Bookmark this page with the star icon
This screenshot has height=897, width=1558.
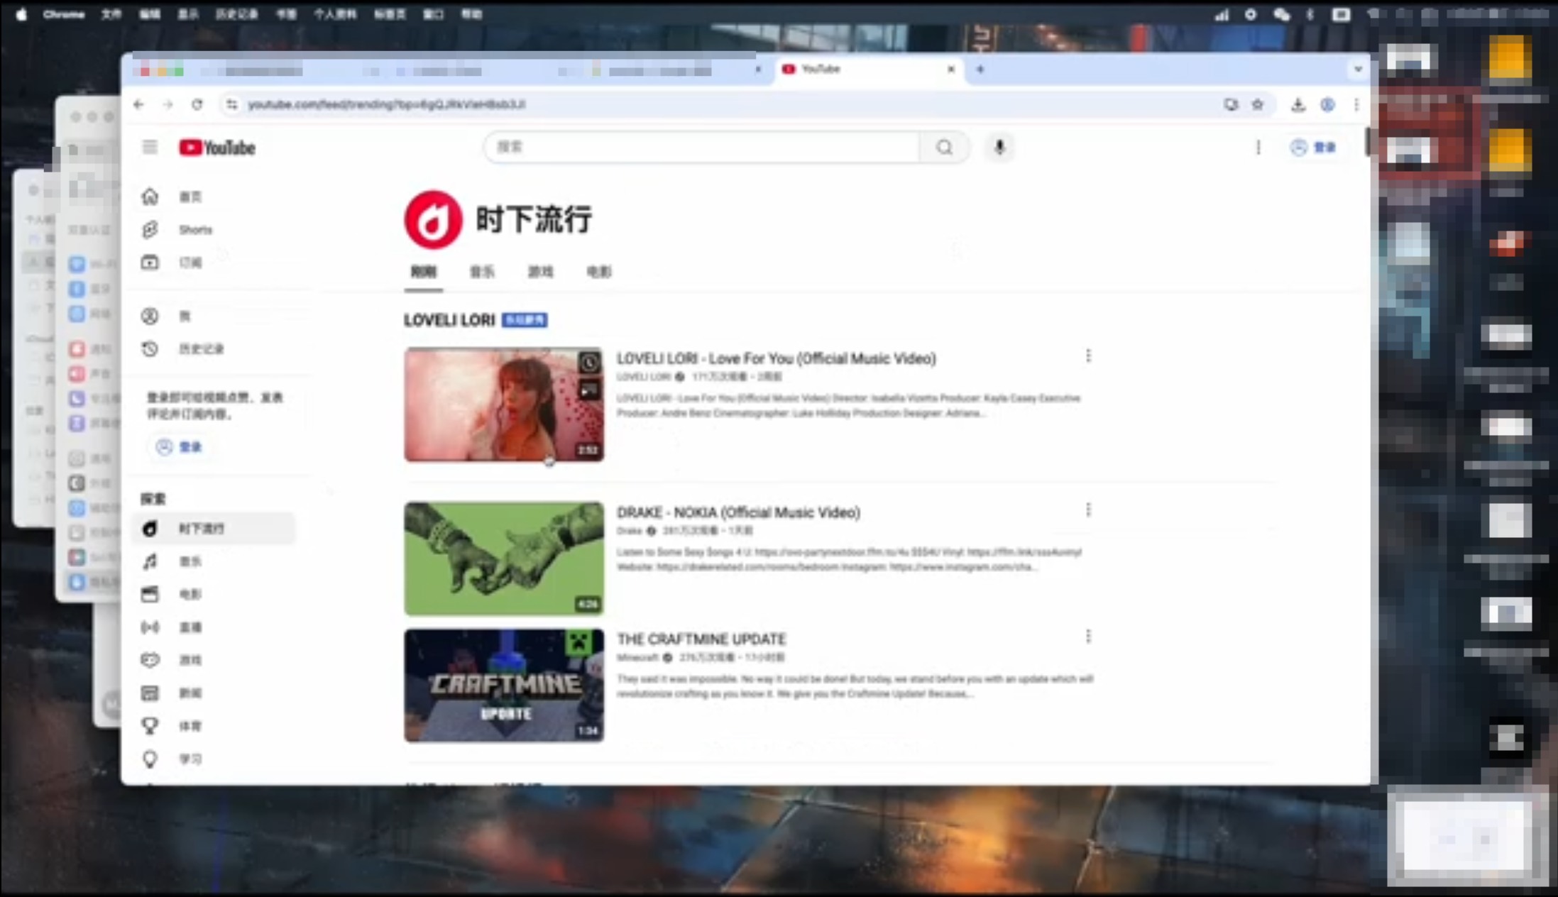pos(1257,104)
